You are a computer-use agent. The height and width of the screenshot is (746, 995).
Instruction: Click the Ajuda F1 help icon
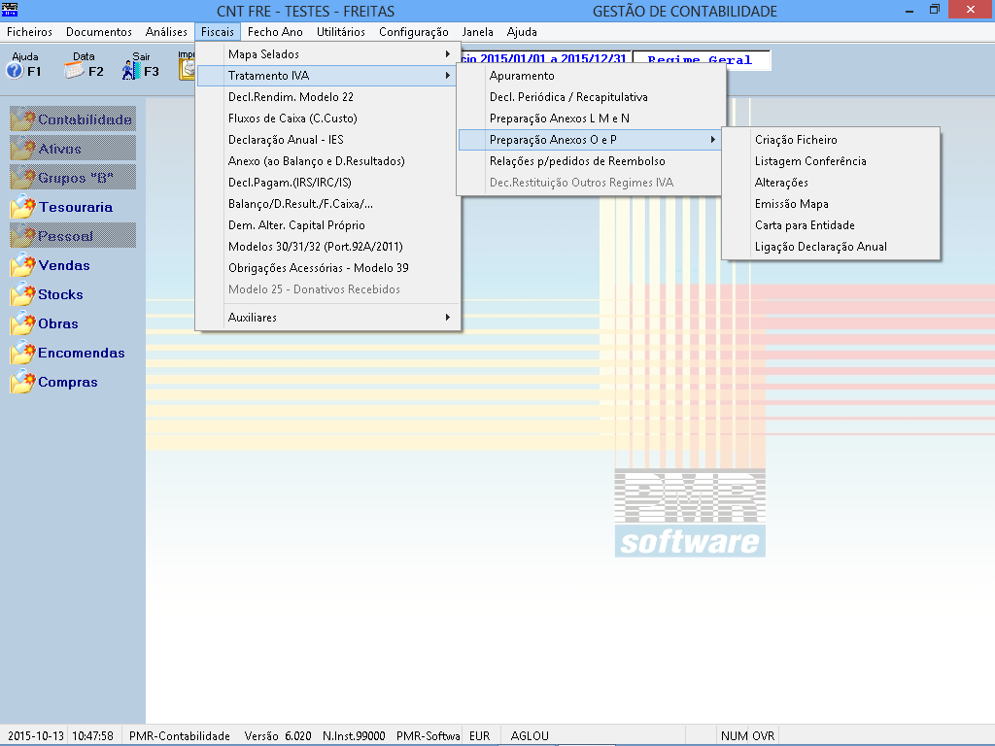16,71
